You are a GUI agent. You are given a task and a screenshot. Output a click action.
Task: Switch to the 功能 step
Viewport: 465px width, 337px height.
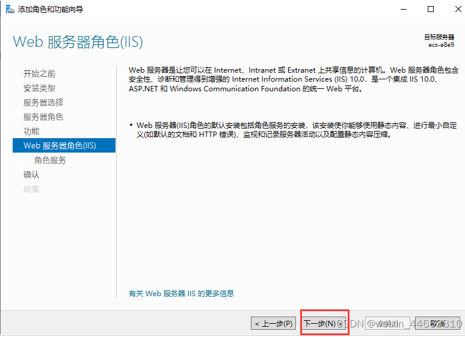click(31, 132)
